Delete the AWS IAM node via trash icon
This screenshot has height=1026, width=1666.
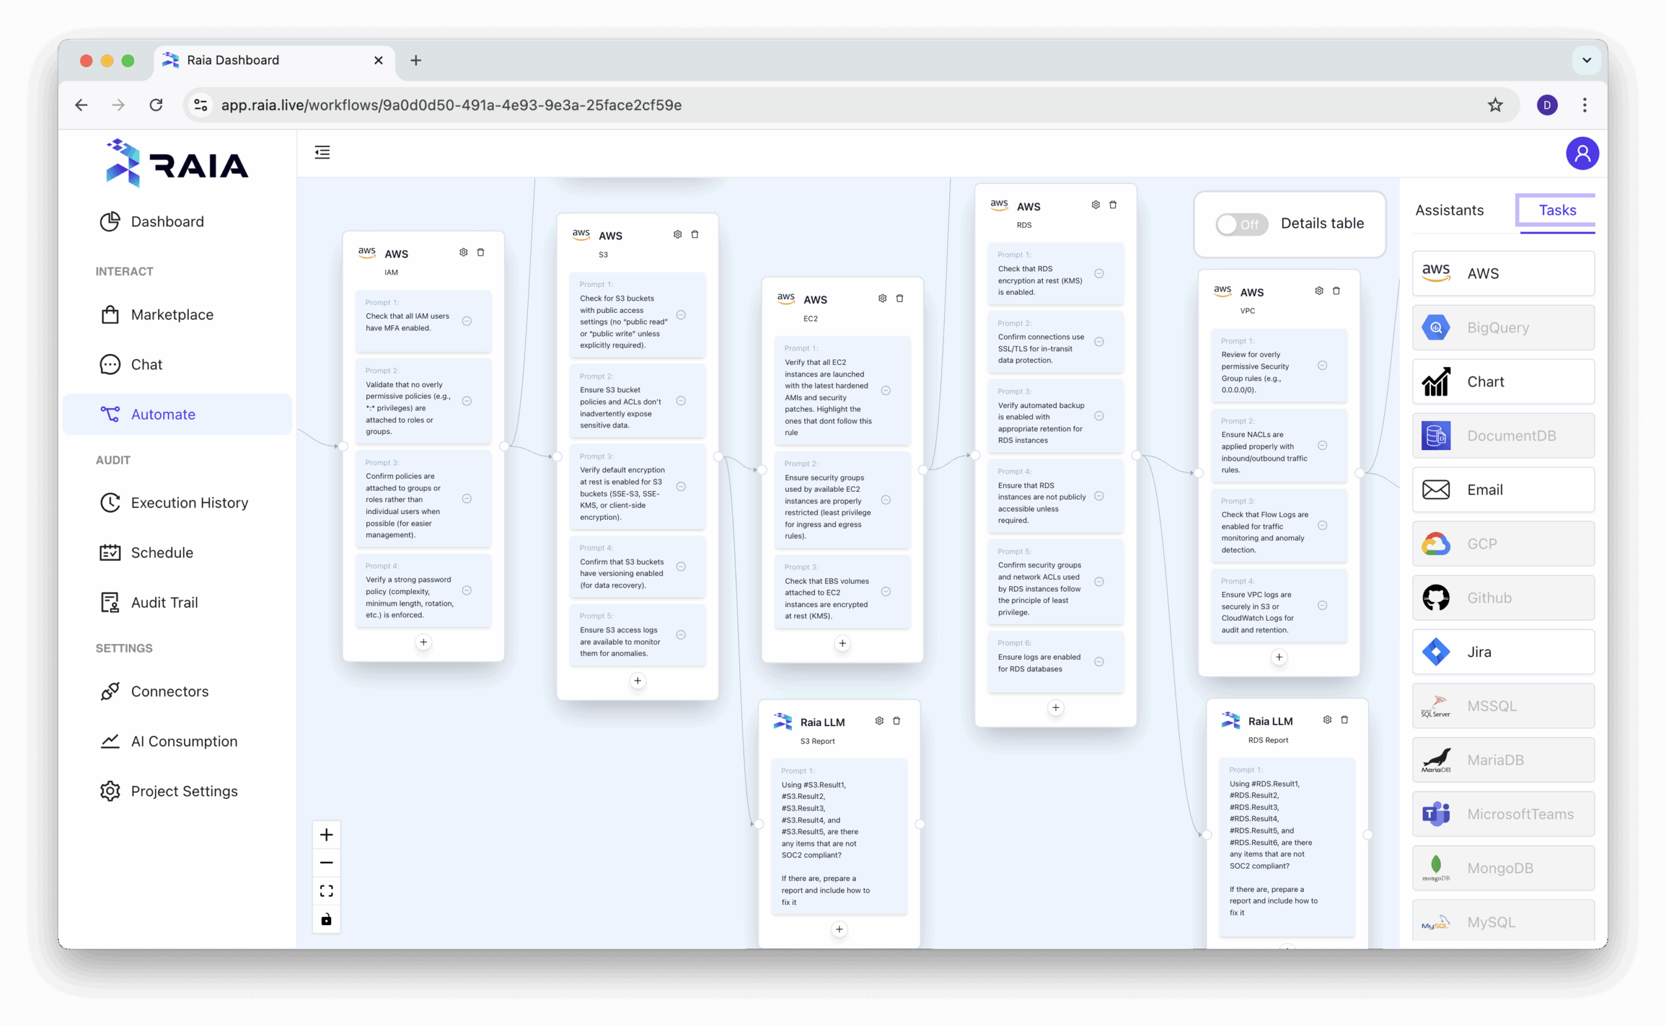point(480,252)
